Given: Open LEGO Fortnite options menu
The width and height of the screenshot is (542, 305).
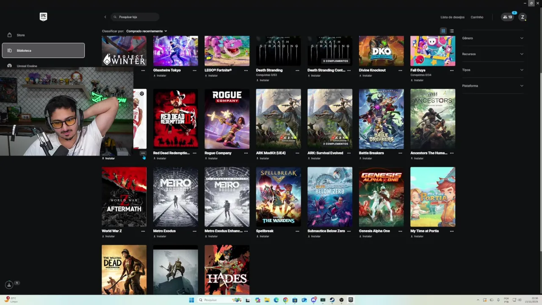Looking at the screenshot, I should [x=246, y=70].
